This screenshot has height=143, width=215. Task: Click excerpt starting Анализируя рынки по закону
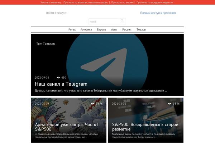pos(143,135)
